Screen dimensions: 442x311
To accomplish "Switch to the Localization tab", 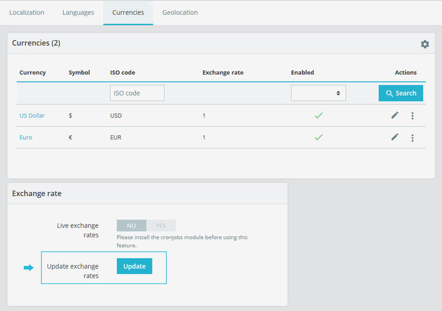I will 27,12.
